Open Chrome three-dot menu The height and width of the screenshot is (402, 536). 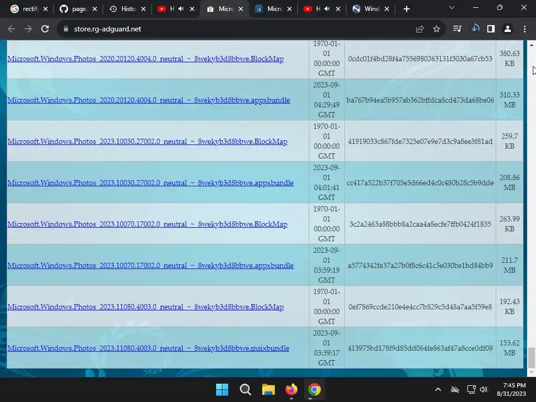point(524,29)
